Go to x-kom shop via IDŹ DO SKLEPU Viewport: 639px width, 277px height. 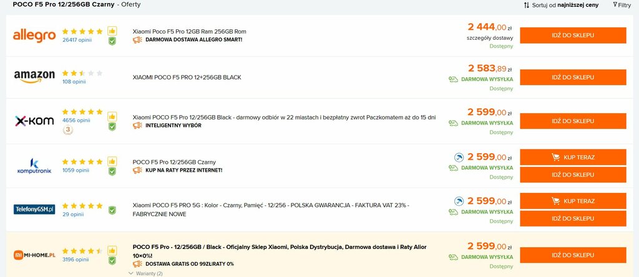tap(573, 121)
